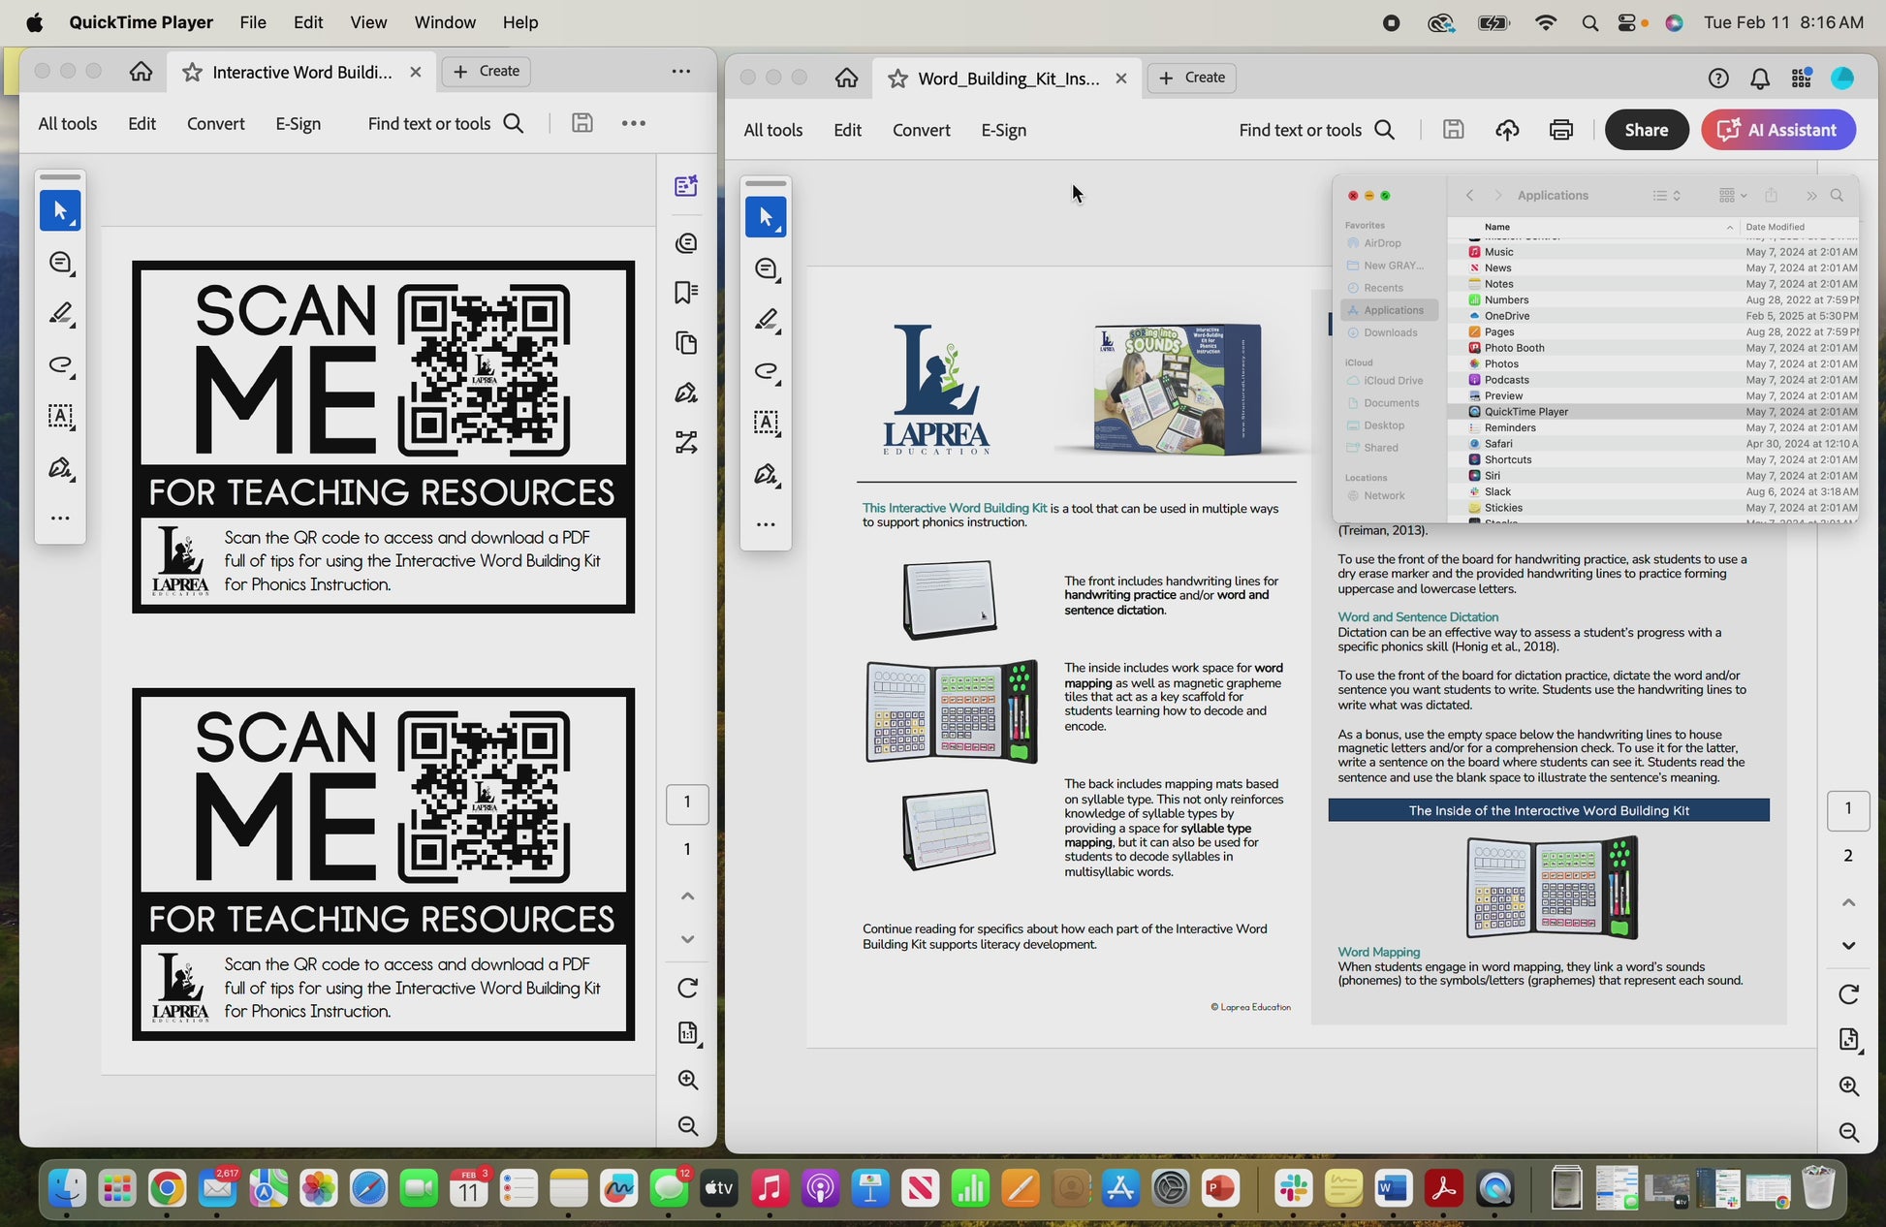This screenshot has width=1886, height=1227.
Task: Open the AI Assistant button
Action: point(1778,130)
